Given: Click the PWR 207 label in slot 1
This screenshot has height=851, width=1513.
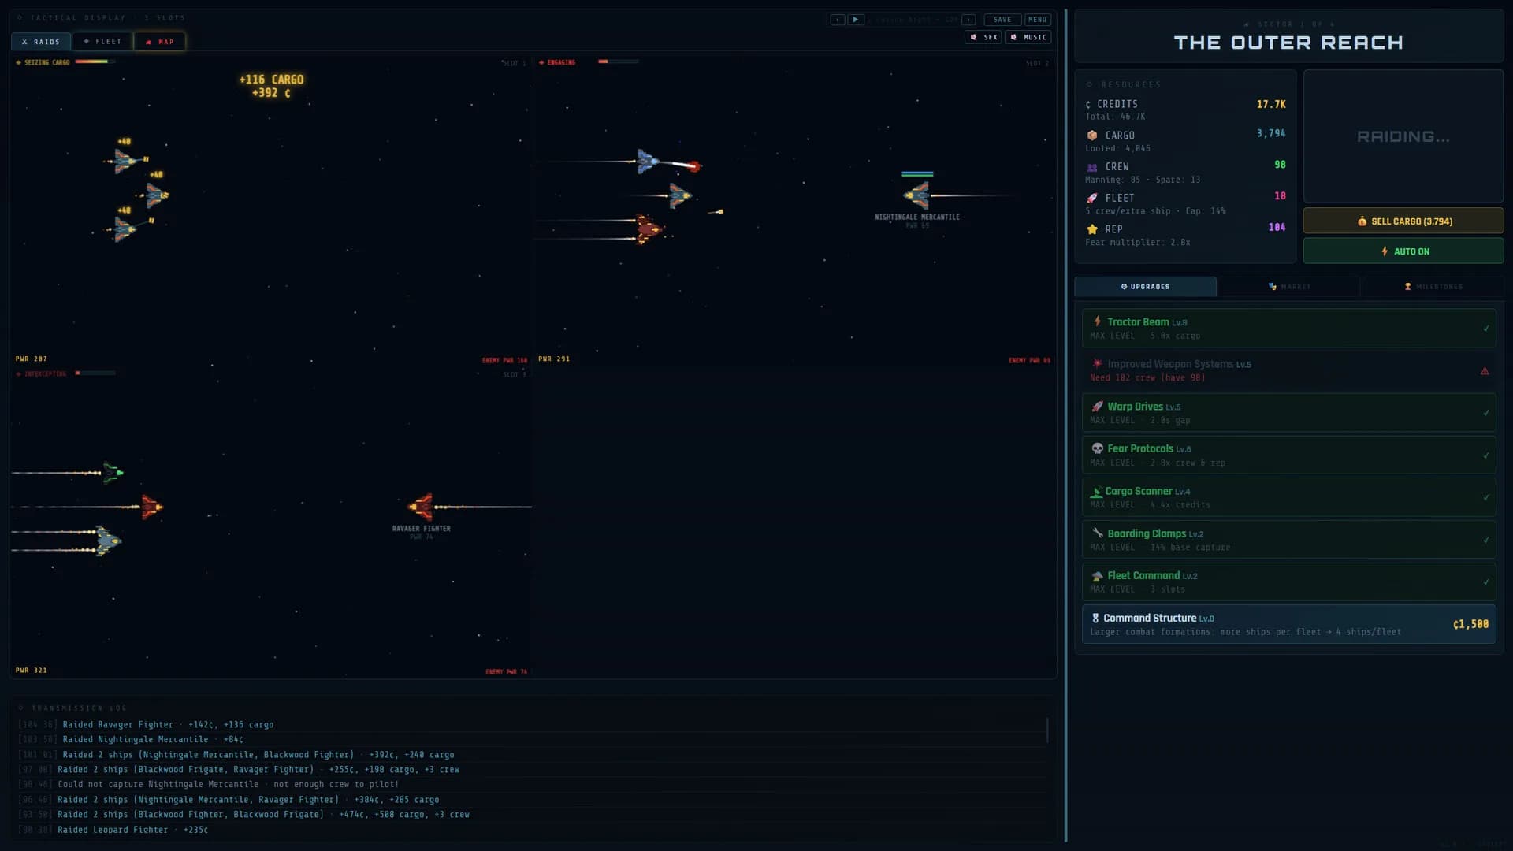Looking at the screenshot, I should pyautogui.click(x=32, y=359).
